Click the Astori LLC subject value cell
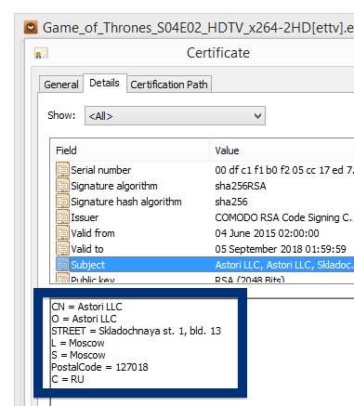This screenshot has width=354, height=406. tap(284, 265)
